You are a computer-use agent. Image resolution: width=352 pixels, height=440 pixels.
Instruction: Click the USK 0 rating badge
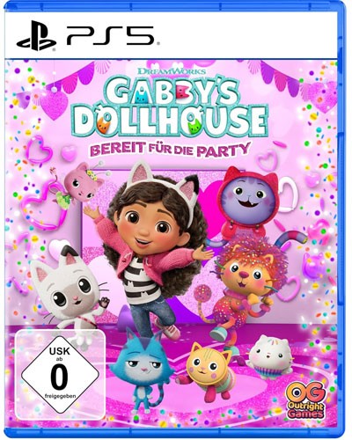[x=60, y=370]
